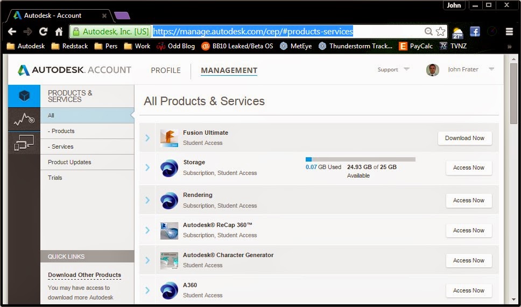The image size is (521, 307).
Task: Click the A360 product icon
Action: click(x=169, y=290)
